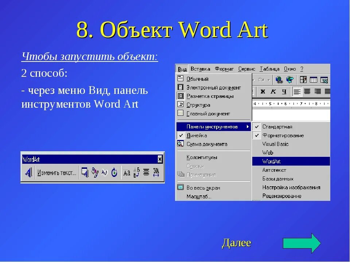Select the WordArt Shape 'Abc' icon
This screenshot has height=262, width=350.
tap(105, 172)
